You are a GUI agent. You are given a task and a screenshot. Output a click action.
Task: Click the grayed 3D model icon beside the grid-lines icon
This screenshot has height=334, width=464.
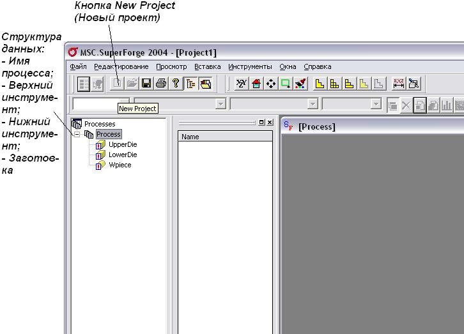pos(97,84)
